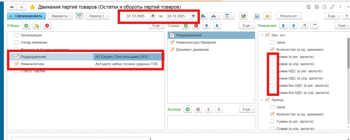
Task: Add new filter with green plus in Отборы
Action: pyautogui.click(x=26, y=26)
